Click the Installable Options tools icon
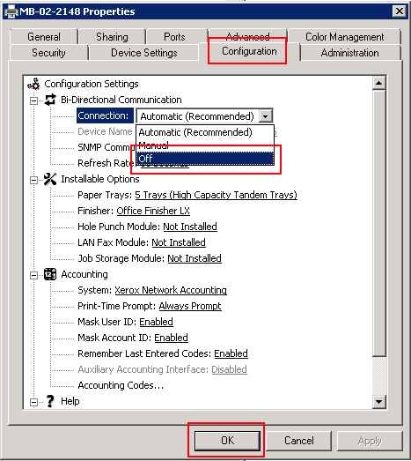The width and height of the screenshot is (411, 461). pyautogui.click(x=50, y=179)
